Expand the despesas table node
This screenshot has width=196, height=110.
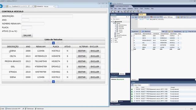click(x=115, y=27)
